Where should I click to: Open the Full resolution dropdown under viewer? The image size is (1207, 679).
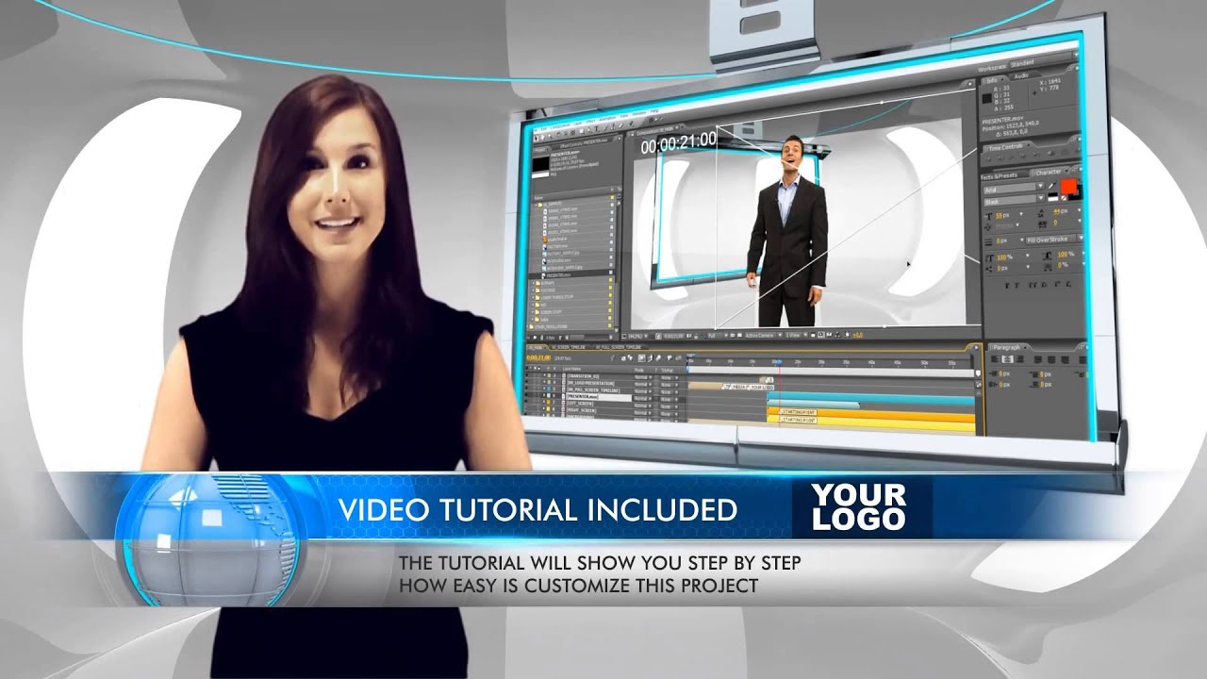[717, 335]
